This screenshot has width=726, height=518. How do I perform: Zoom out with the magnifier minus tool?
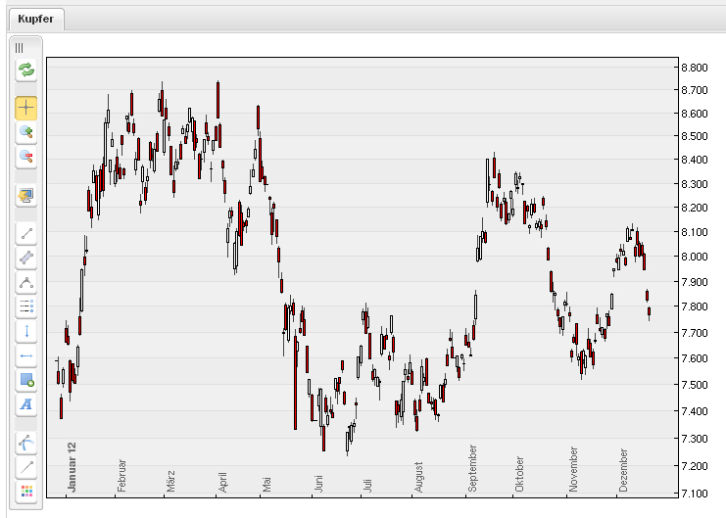point(25,157)
